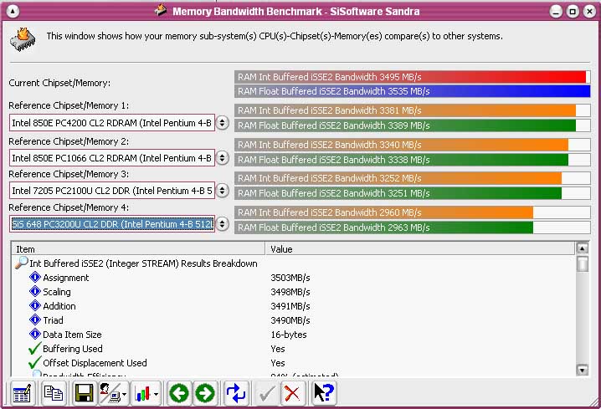The image size is (601, 409).
Task: Click the window menu arrow in title bar
Action: 13,11
